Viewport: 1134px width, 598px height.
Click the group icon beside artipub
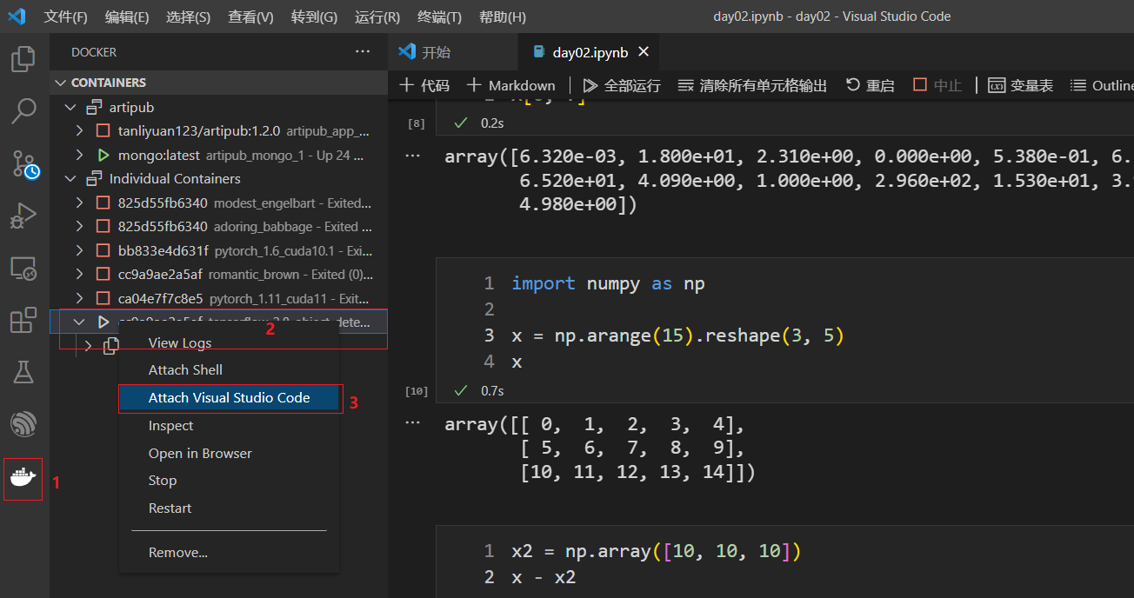tap(94, 107)
